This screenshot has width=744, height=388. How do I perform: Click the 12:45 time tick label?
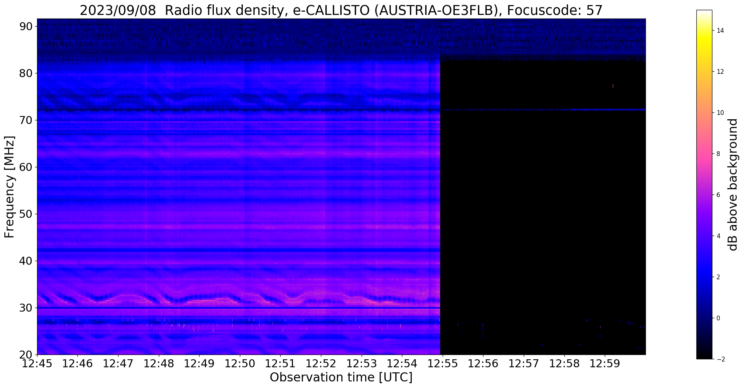click(37, 364)
